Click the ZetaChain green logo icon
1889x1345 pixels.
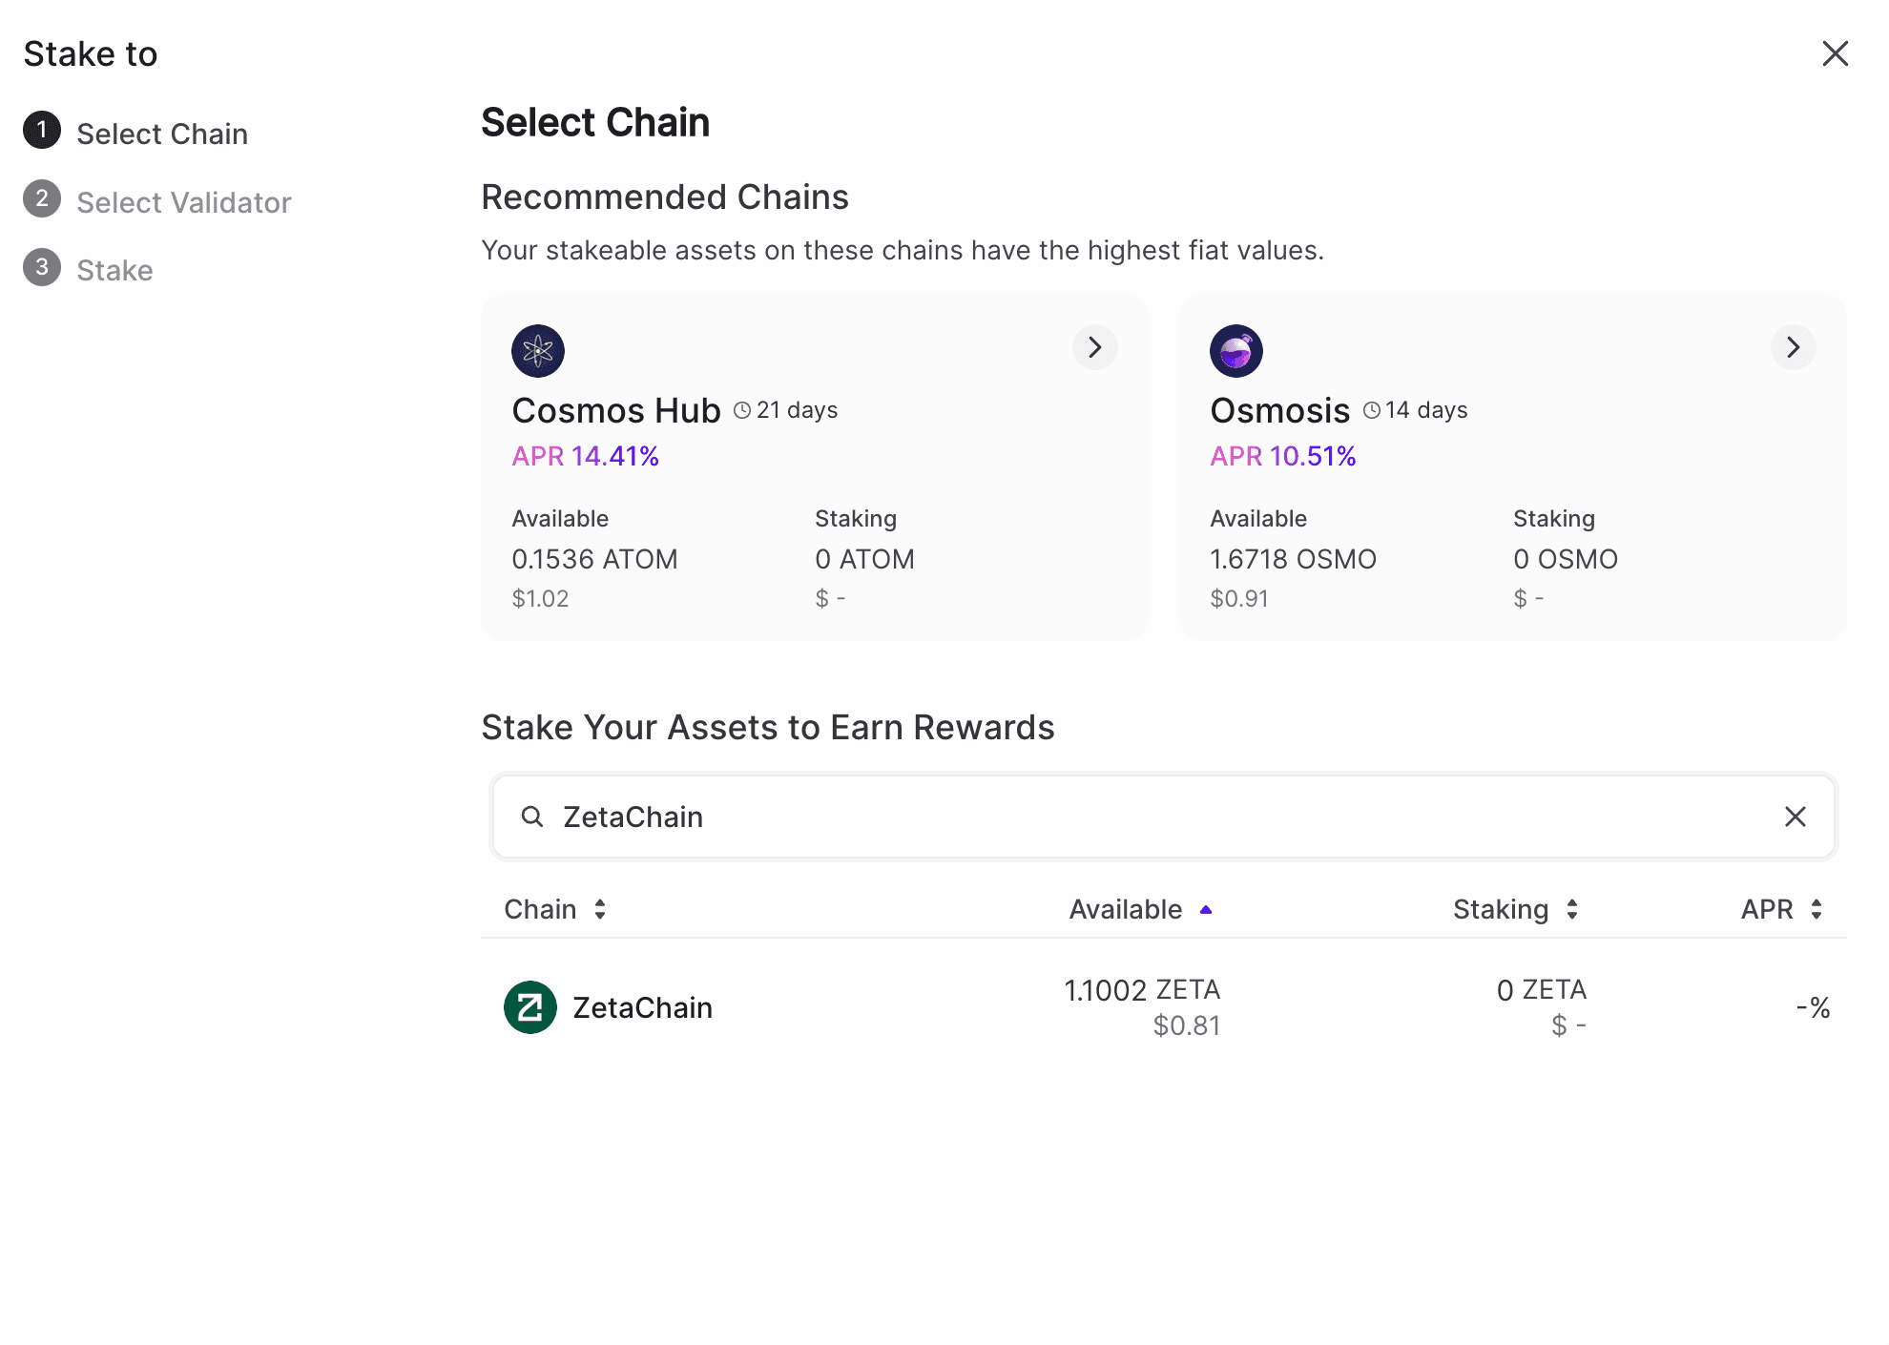(529, 1006)
